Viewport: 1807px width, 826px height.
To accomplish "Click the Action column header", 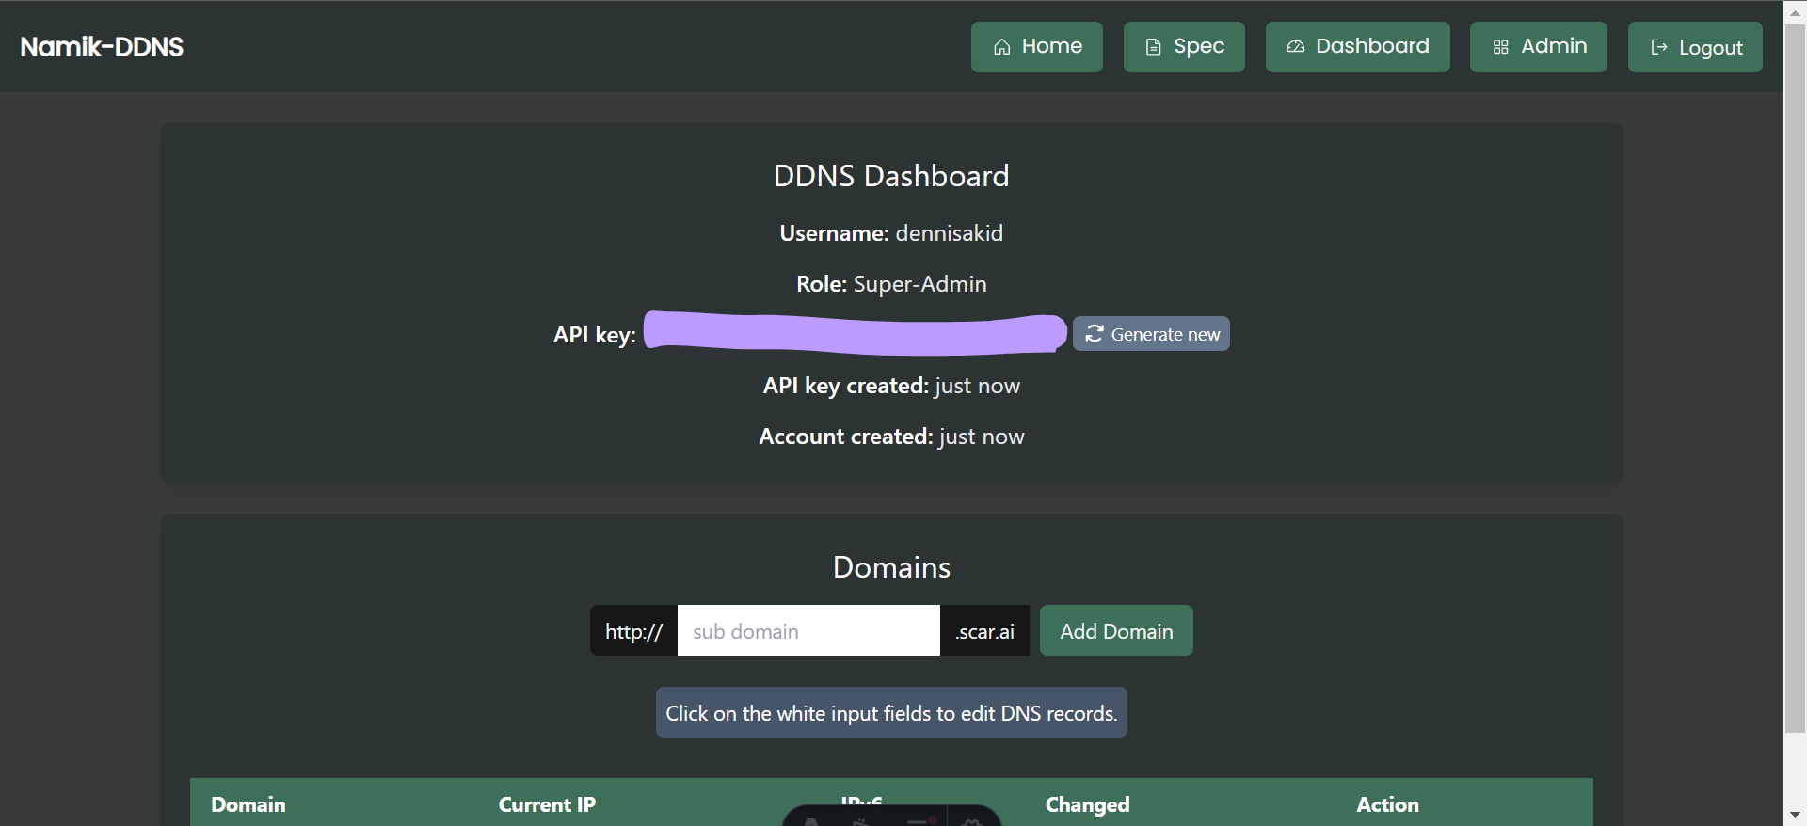I will click(x=1387, y=804).
